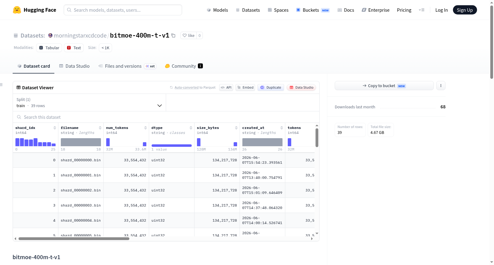Image resolution: width=494 pixels, height=265 pixels.
Task: Open Datasets in the top navigation
Action: pos(248,10)
